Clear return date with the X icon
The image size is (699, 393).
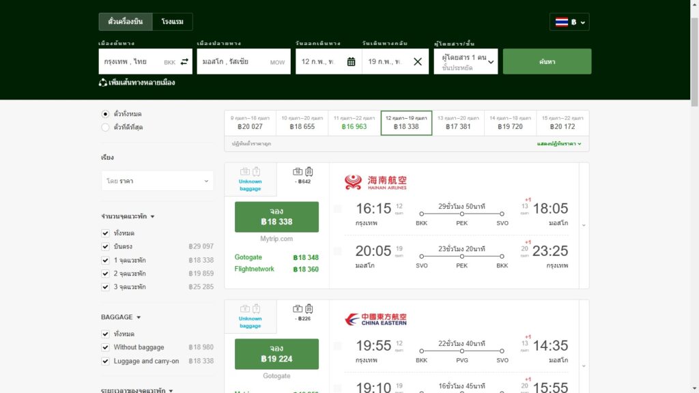[x=418, y=62]
